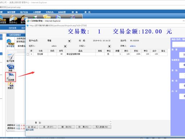Screen dimensions: 185x139
Task: Open 文档公告 menu in main window
Action: pos(50,12)
